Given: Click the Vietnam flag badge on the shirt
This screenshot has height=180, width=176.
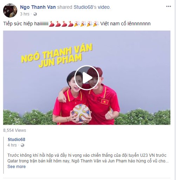Looking at the screenshot, I should [104, 102].
